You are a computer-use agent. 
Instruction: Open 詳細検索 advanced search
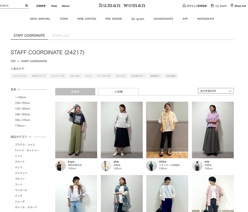coord(41,6)
